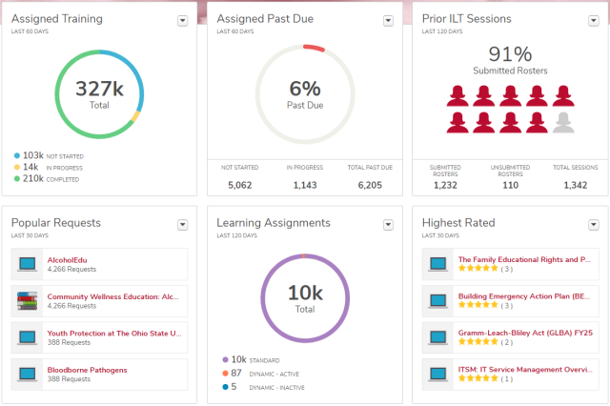Open the ITSM: IT Service Management Overvi... link
This screenshot has height=406, width=610.
[525, 370]
